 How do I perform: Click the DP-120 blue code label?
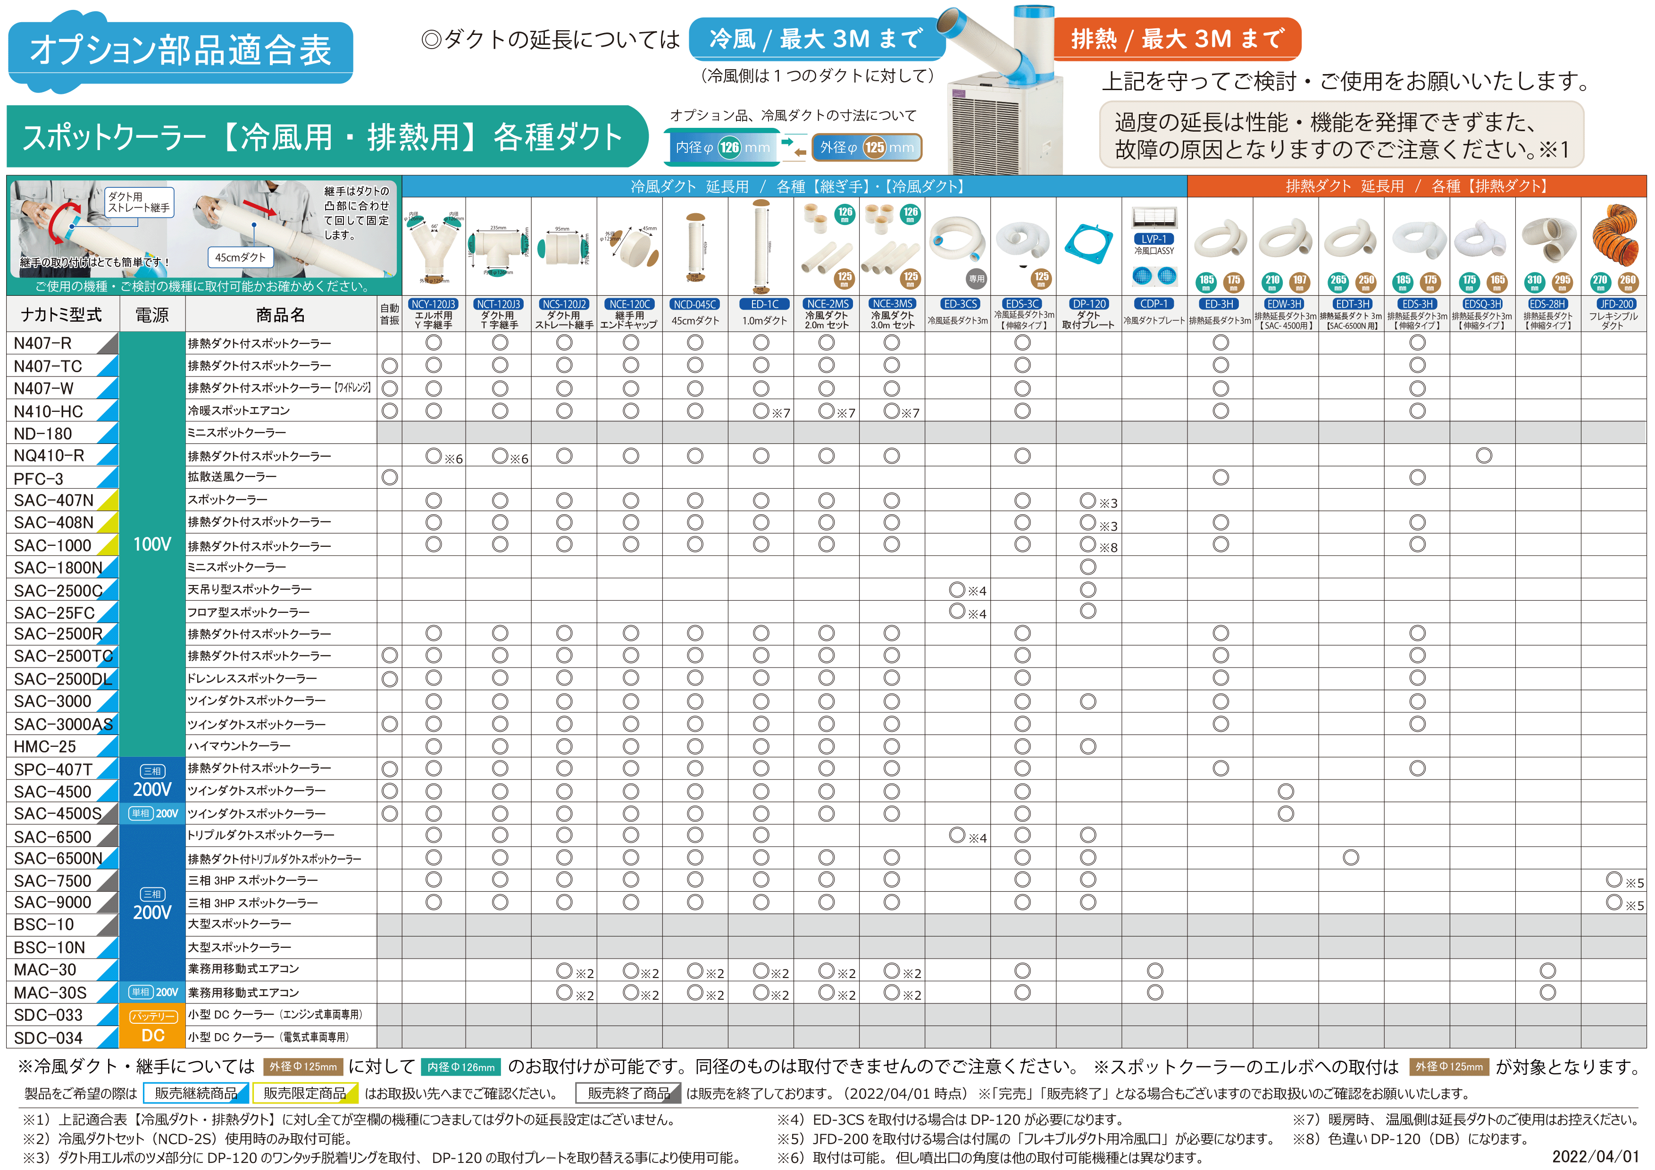1089,304
